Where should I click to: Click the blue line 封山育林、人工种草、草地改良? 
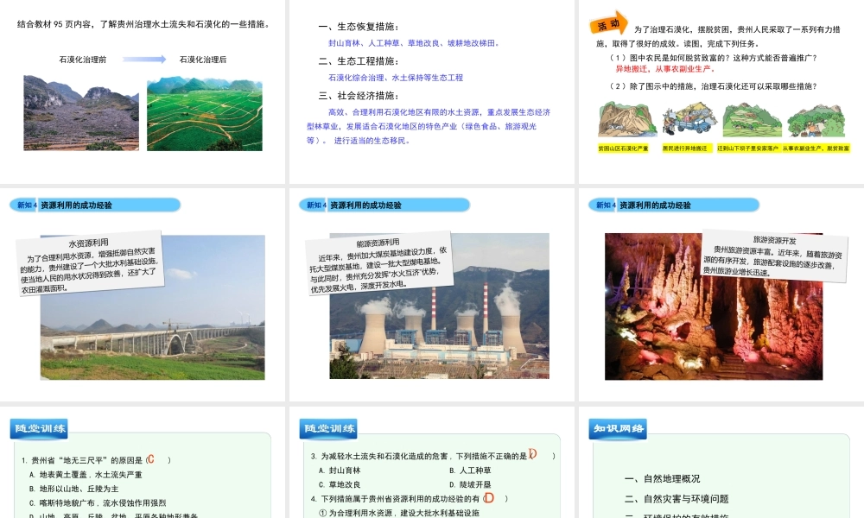tap(414, 43)
